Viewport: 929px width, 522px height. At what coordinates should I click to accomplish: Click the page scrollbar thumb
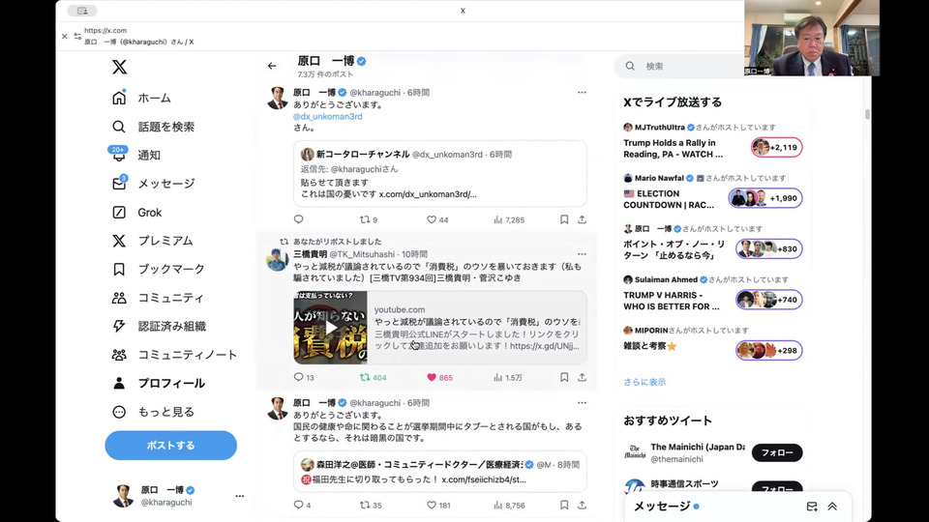pyautogui.click(x=867, y=114)
